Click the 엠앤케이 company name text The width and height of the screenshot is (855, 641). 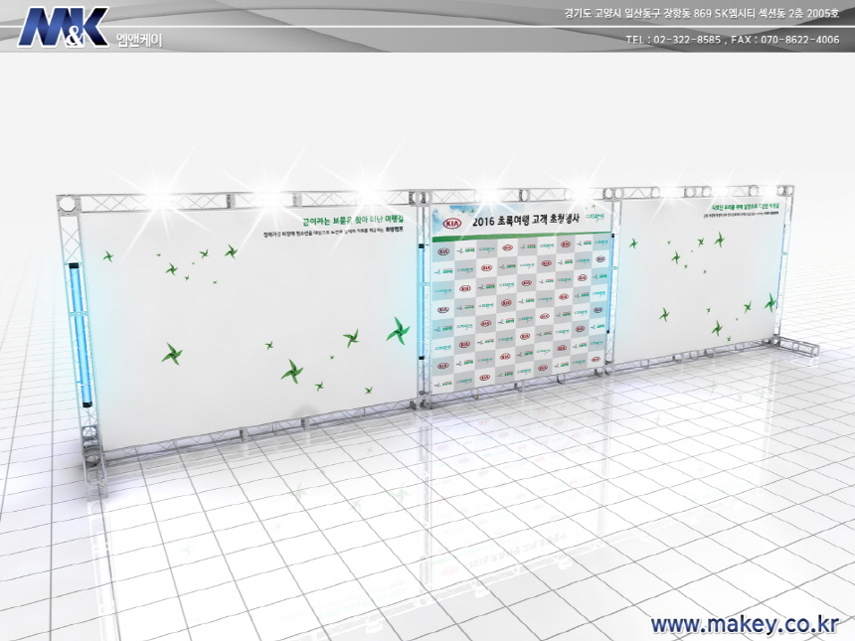click(138, 40)
